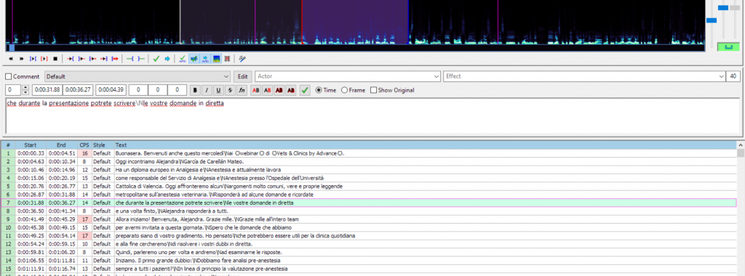Play the current line (red brackets icon)
Image resolution: width=745 pixels, height=276 pixels.
click(44, 59)
